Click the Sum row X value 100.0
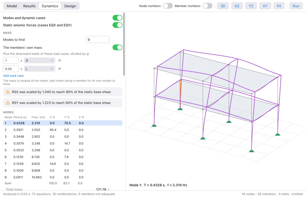306x197 pixels. click(53, 183)
